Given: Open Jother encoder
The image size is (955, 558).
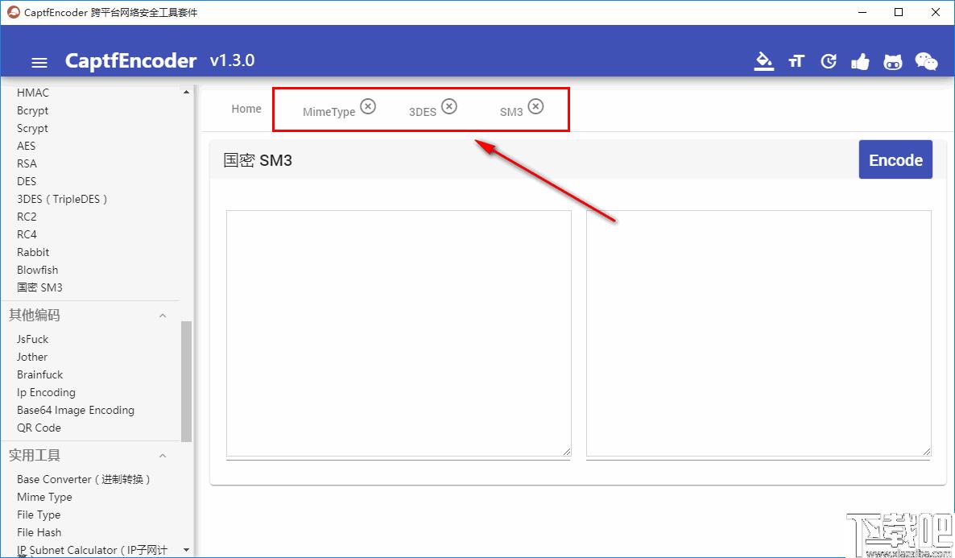Looking at the screenshot, I should [31, 357].
